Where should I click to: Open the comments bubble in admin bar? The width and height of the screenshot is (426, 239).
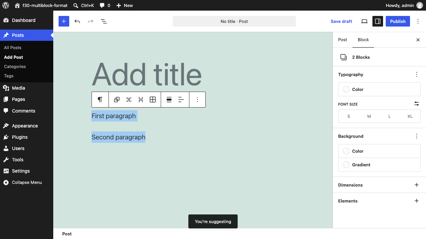tap(105, 5)
